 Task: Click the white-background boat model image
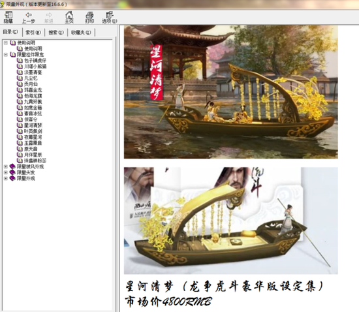pyautogui.click(x=231, y=221)
